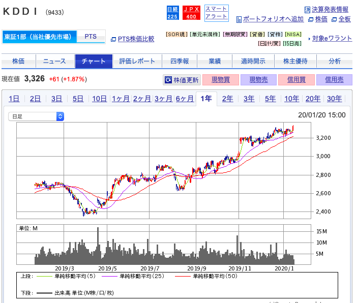Open the 株価 popup link
Screen dimensions: 356x303
click(321, 19)
